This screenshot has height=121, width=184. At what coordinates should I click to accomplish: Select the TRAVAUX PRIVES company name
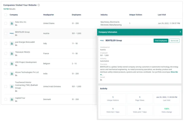(x=22, y=52)
